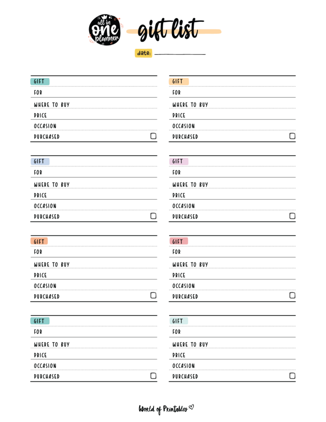This screenshot has width=326, height=422.
Task: Tick Purchased in the pale mint Gift section
Action: coord(292,376)
